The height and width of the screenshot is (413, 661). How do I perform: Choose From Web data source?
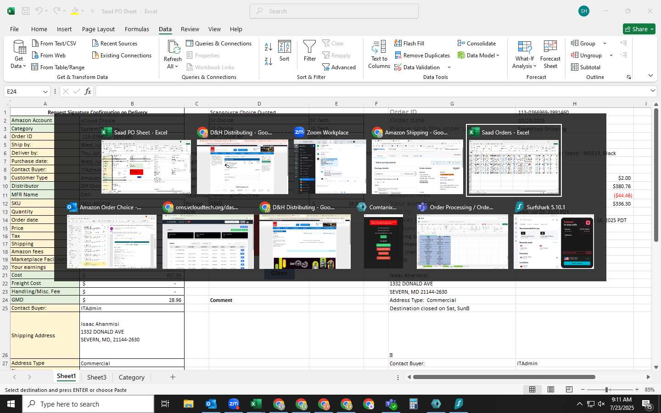click(x=49, y=55)
